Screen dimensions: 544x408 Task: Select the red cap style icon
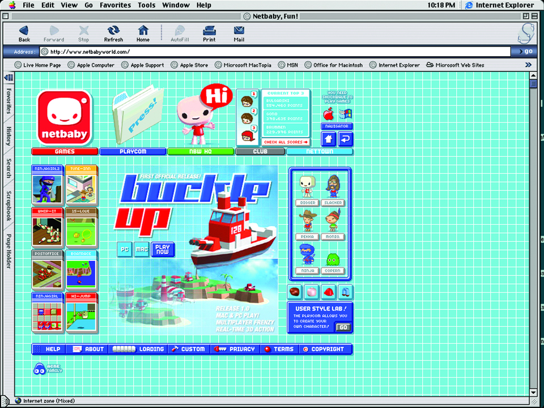328,291
